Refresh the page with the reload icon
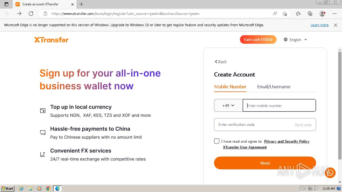The image size is (342, 192). coord(31,14)
